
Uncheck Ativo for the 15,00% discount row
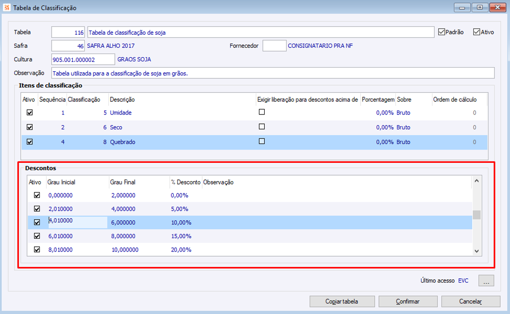[x=37, y=236]
